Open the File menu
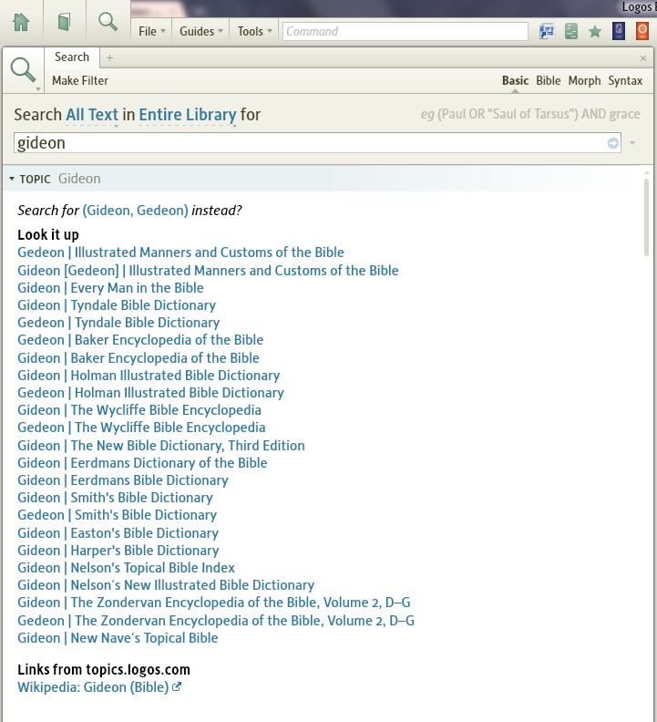 [151, 31]
